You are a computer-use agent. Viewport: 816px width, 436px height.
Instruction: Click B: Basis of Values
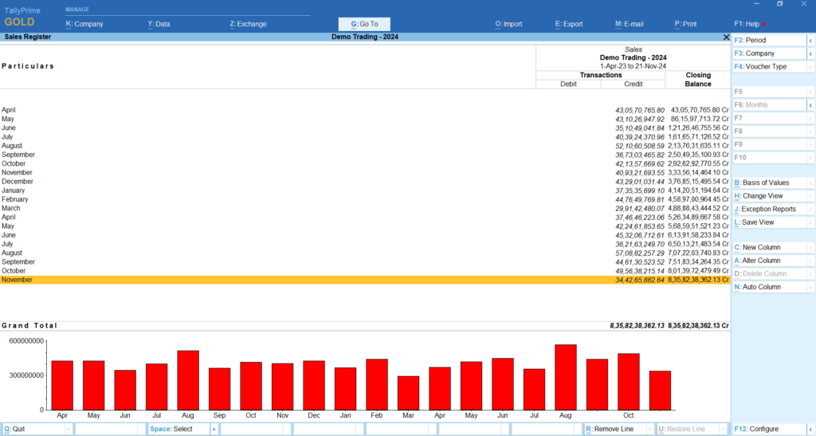770,183
